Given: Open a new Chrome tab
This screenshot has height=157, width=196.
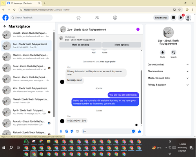Looking at the screenshot, I should [x=45, y=3].
